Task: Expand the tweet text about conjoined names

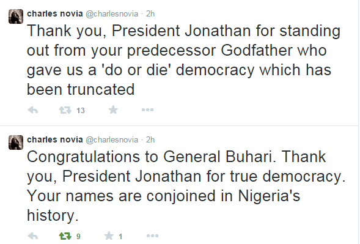Action: (186, 186)
